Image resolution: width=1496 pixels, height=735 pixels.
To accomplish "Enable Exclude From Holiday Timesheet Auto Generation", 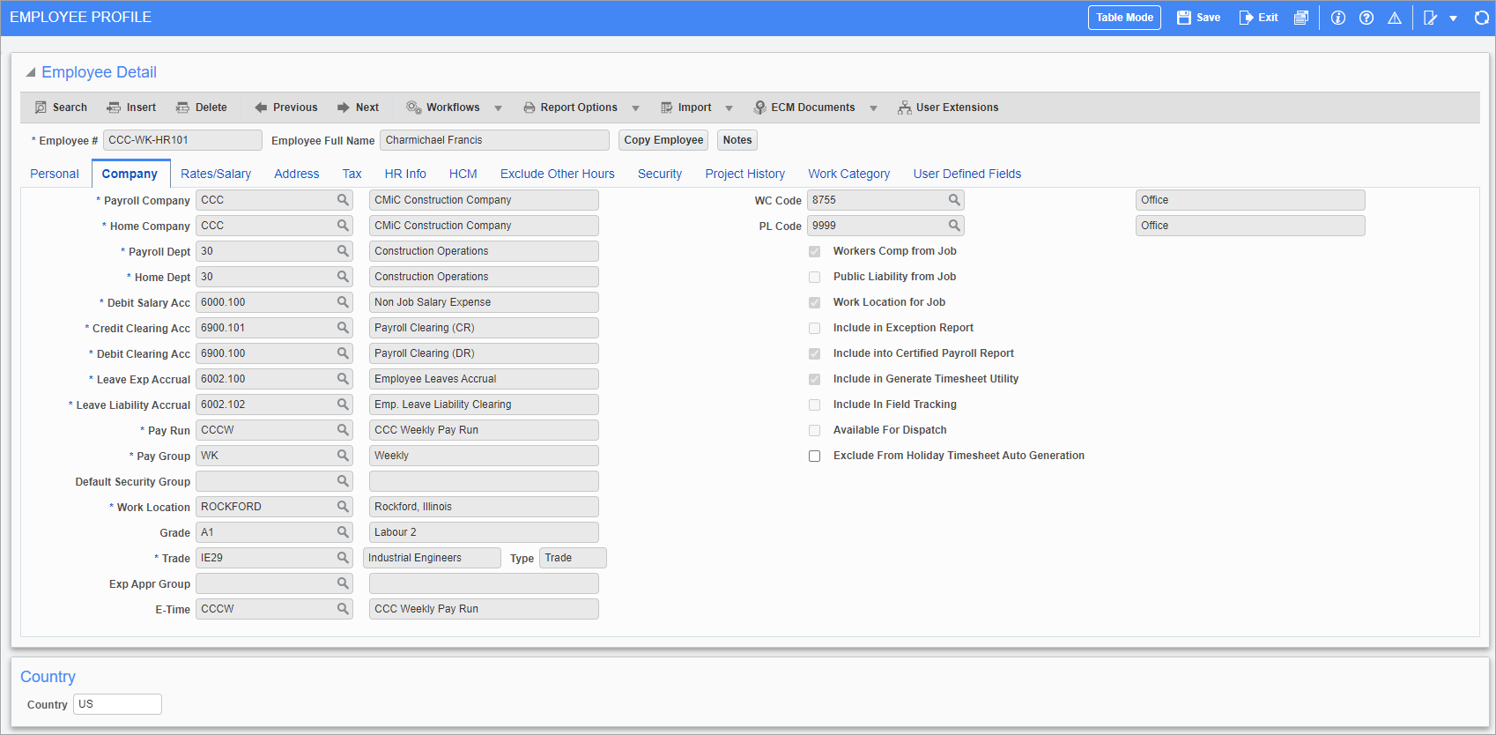I will (x=815, y=457).
